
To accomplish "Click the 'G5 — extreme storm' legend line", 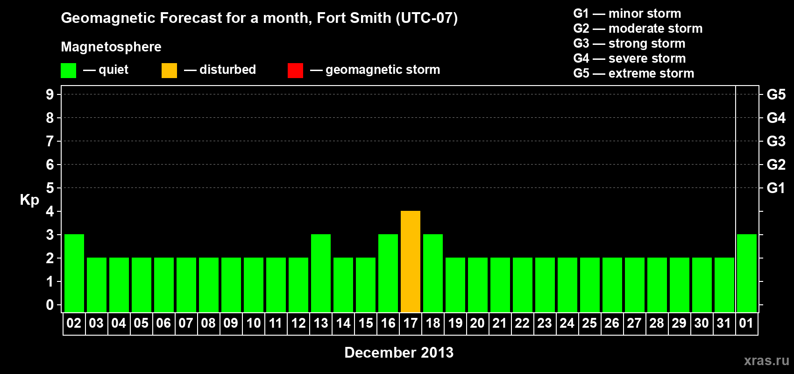I will tap(634, 73).
